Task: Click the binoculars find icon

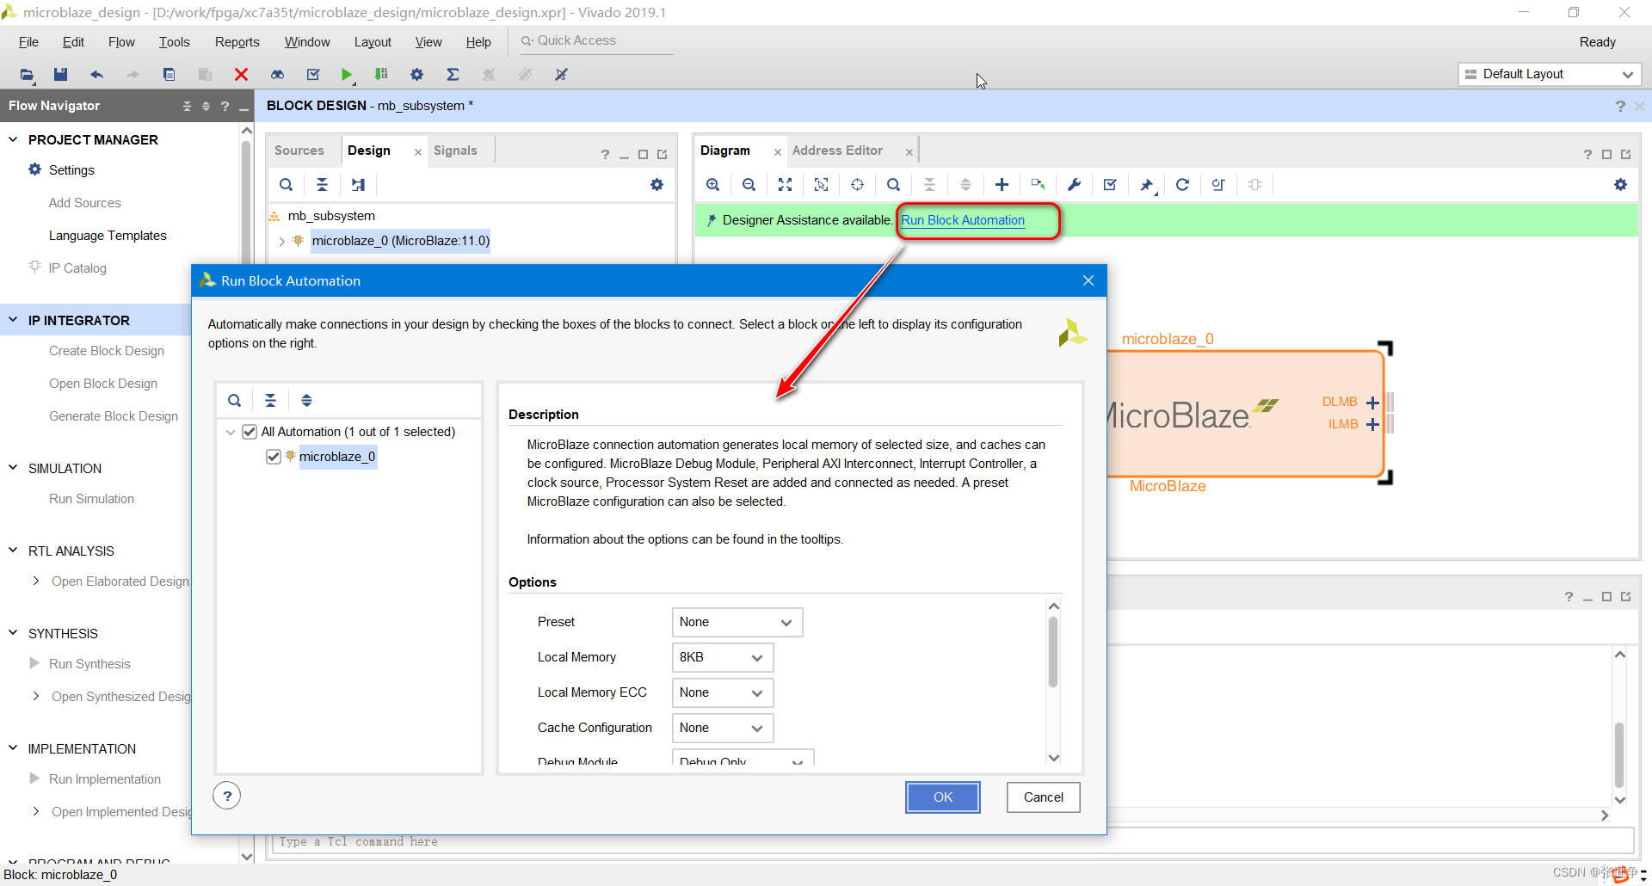Action: 277,75
